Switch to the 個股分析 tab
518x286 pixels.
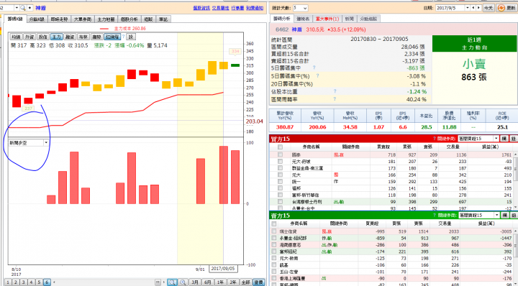tap(129, 19)
